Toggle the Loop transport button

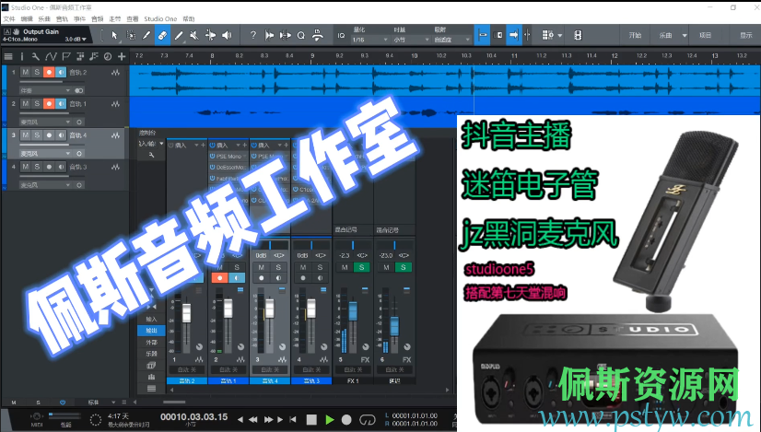coord(368,419)
